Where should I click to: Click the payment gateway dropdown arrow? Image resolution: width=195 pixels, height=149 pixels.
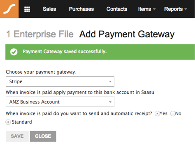click(110, 81)
